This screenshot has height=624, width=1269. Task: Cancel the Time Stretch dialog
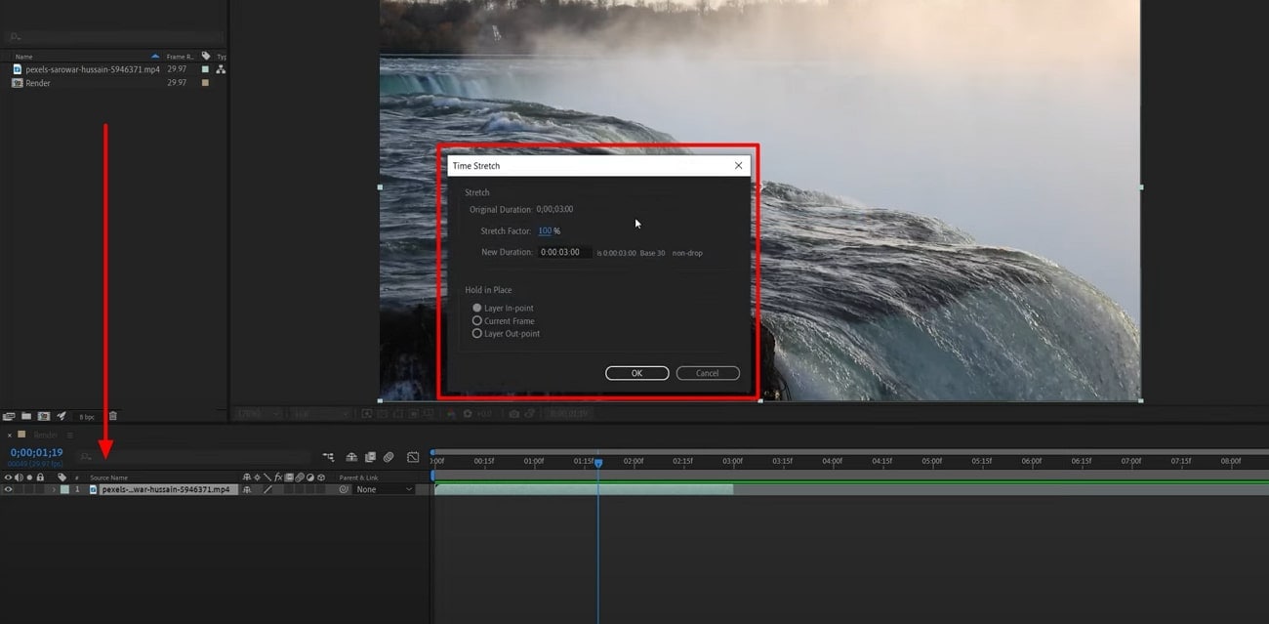(x=707, y=373)
